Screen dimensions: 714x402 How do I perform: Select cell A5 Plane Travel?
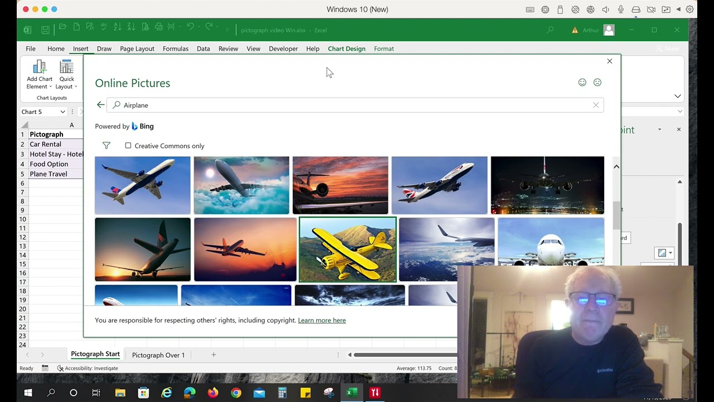pos(56,174)
